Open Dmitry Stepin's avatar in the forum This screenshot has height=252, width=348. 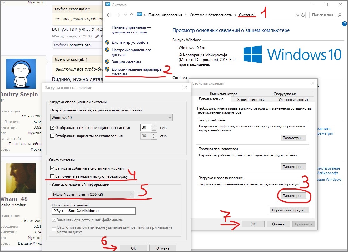point(21,74)
